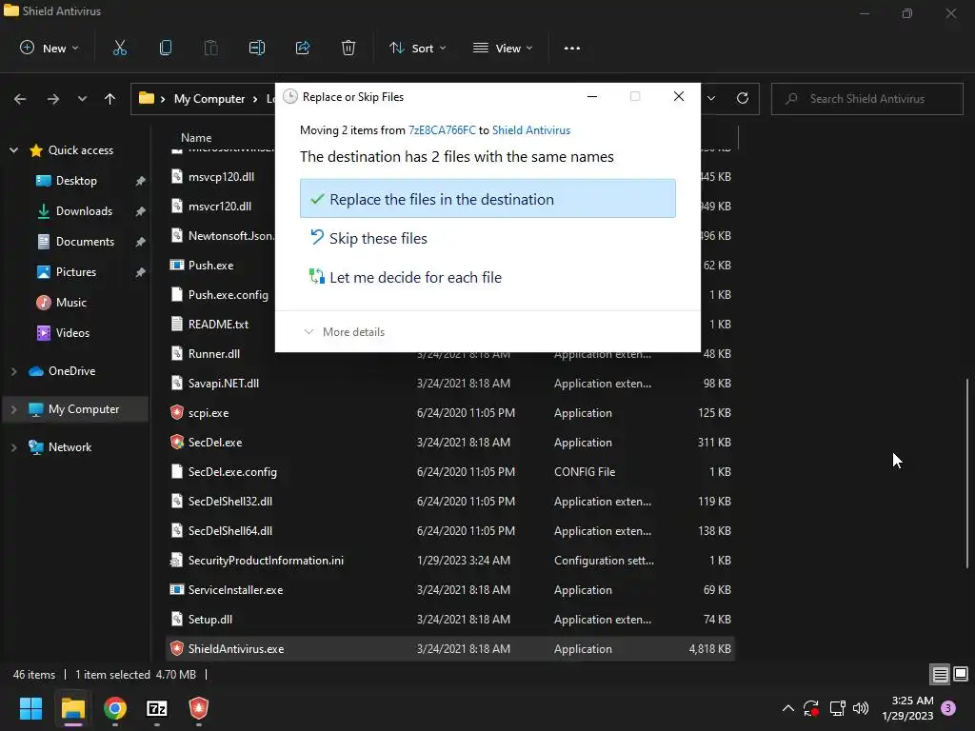
Task: Expand My Computer tree node
Action: (x=13, y=409)
